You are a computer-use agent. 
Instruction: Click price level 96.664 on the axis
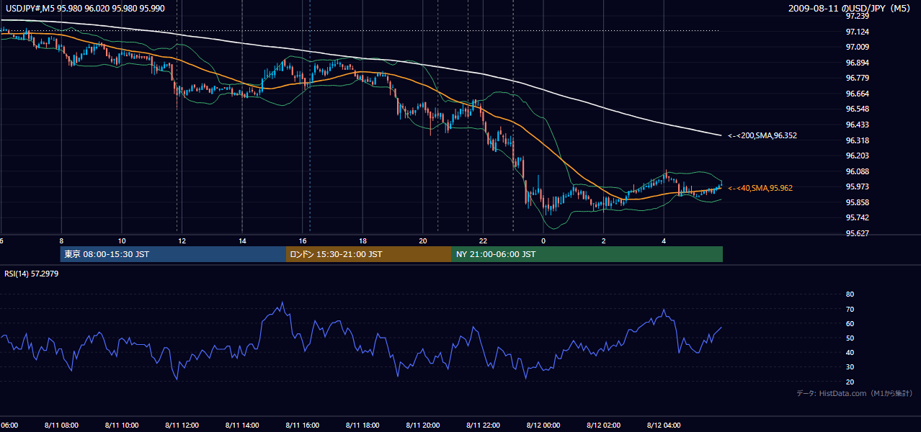pos(857,94)
